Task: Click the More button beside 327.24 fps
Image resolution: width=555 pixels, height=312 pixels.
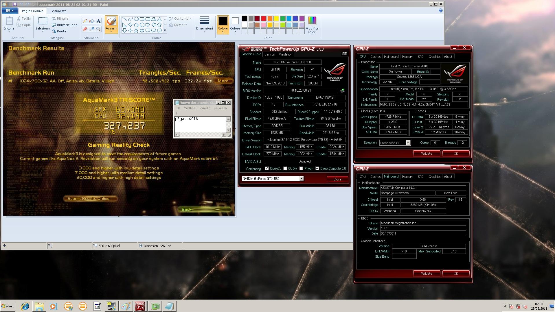Action: coord(223,81)
